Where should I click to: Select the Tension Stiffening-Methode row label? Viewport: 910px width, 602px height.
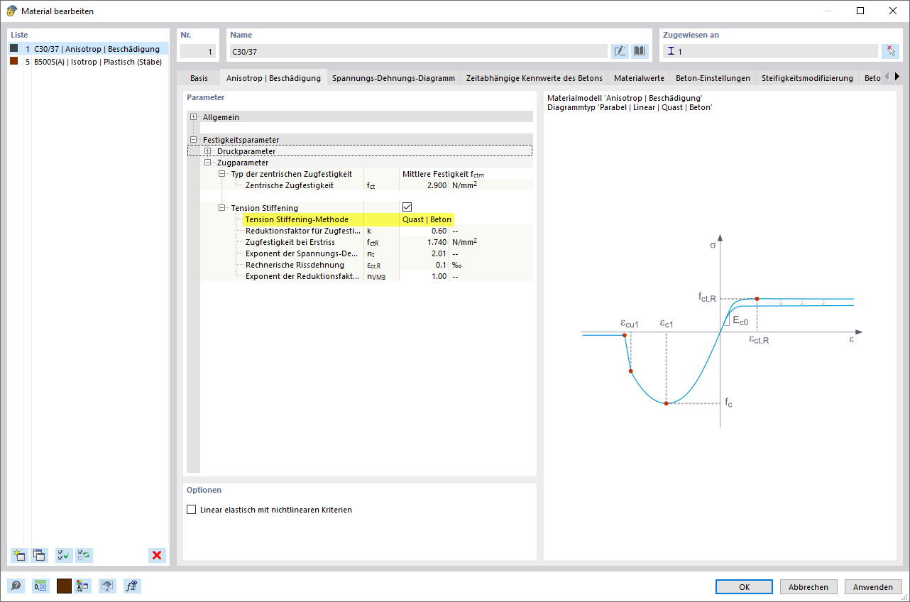pyautogui.click(x=297, y=219)
